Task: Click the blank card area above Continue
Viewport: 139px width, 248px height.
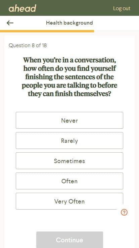Action: pyautogui.click(x=69, y=221)
